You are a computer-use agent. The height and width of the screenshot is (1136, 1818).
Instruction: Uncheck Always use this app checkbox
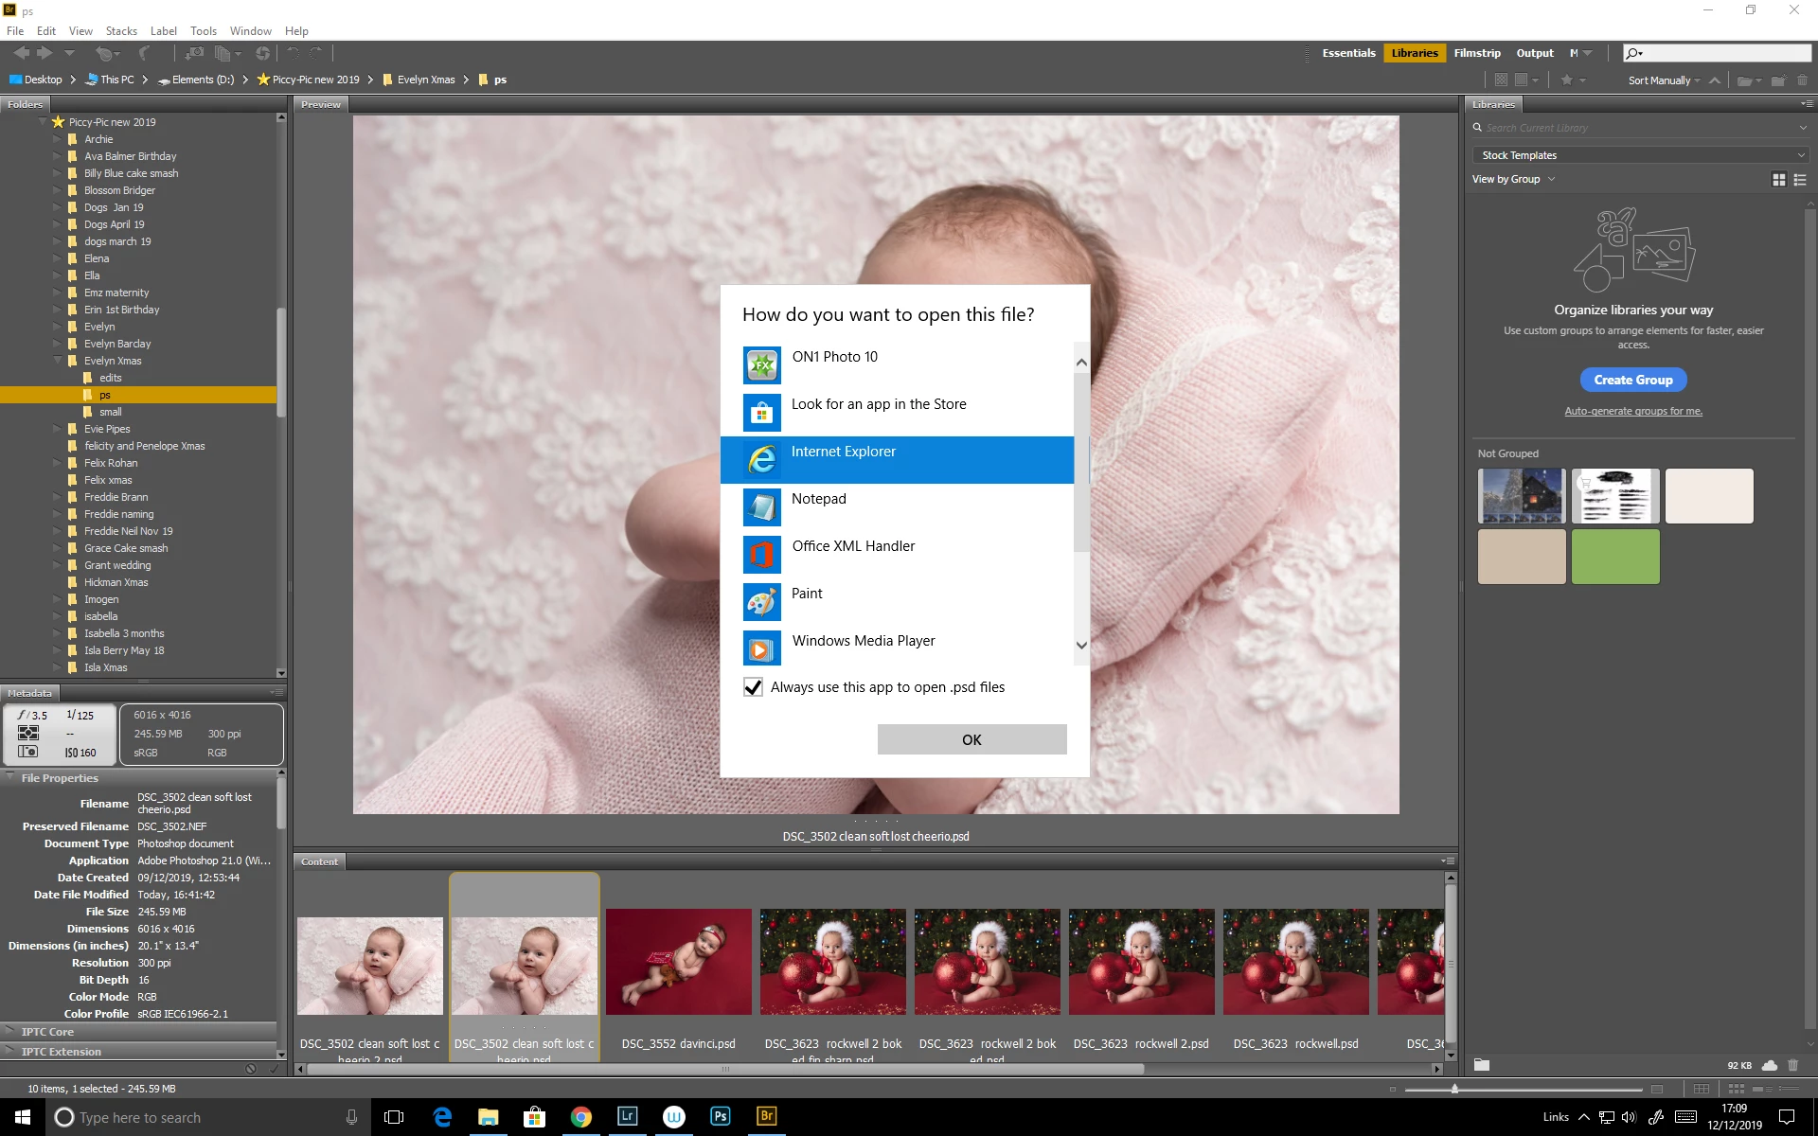753,687
